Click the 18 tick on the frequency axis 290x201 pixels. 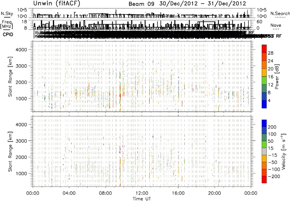tap(24, 22)
